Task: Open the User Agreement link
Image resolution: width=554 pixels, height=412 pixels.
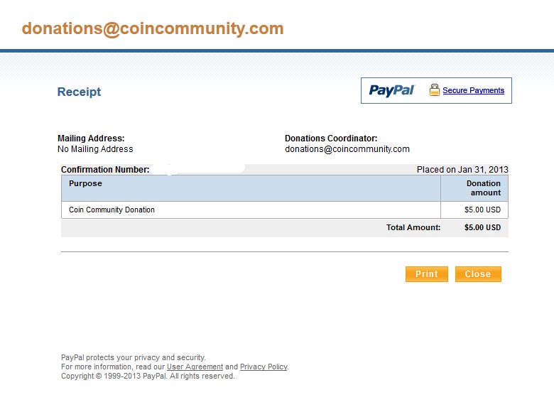Action: 195,367
